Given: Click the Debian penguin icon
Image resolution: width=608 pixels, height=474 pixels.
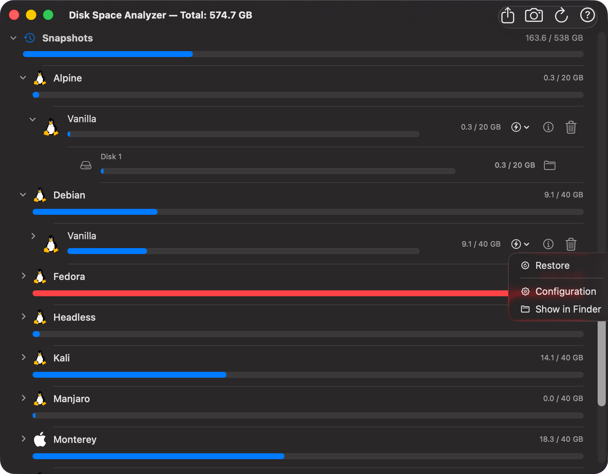Looking at the screenshot, I should pyautogui.click(x=40, y=195).
